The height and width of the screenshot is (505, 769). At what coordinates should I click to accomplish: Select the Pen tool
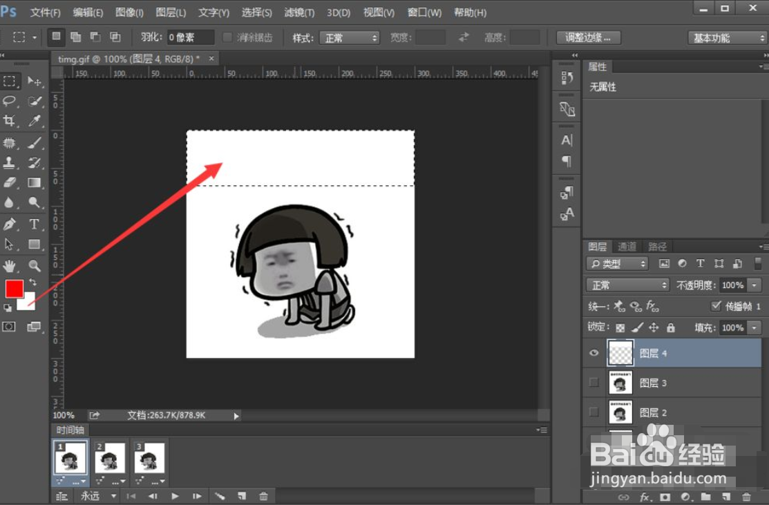(10, 225)
